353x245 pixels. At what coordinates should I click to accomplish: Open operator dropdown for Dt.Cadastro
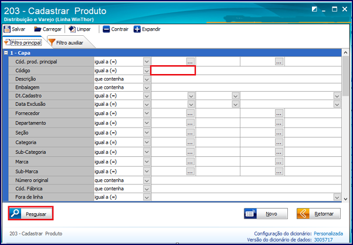coord(147,96)
